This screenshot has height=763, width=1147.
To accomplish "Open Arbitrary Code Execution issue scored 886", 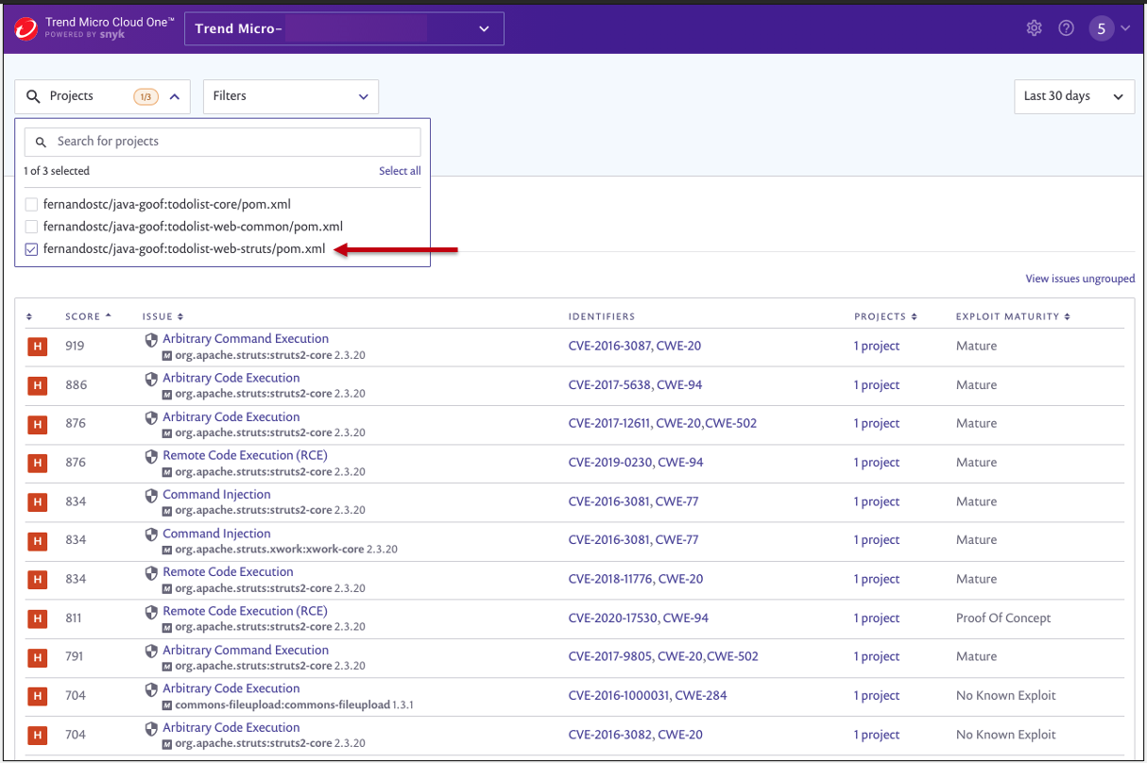I will pos(231,378).
